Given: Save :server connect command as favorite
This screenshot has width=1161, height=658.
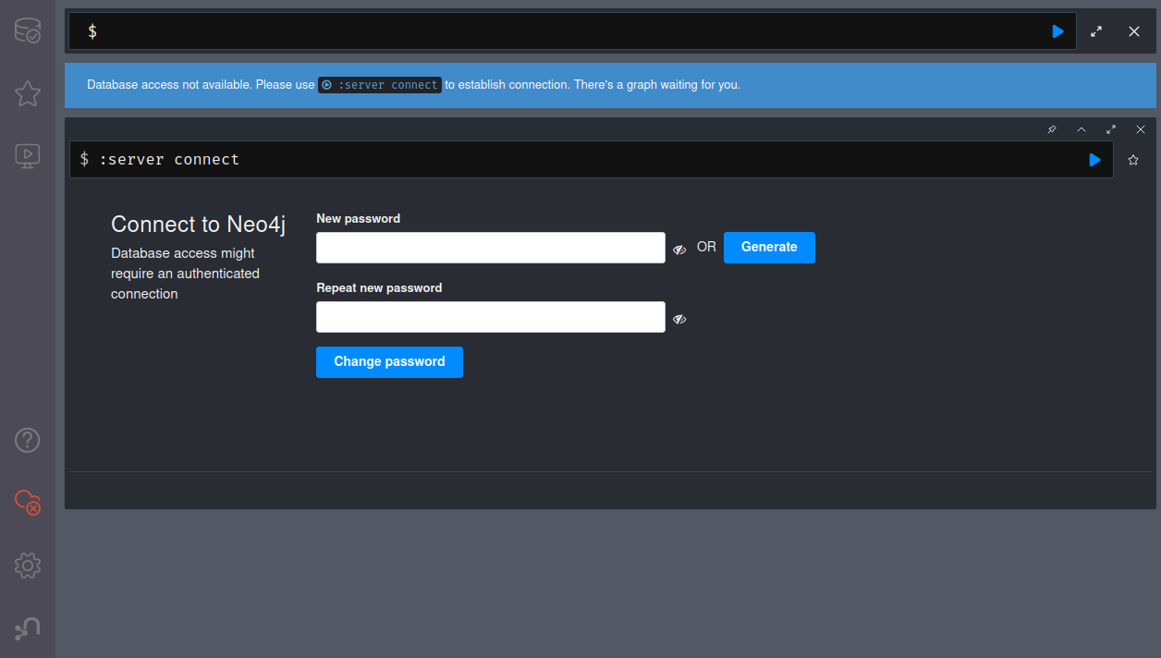Looking at the screenshot, I should point(1133,160).
